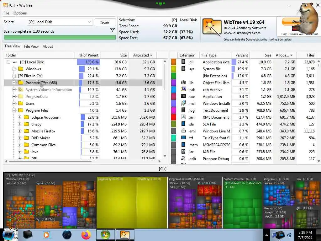Open media player from the taskbar
The image size is (321, 241).
(x=47, y=235)
